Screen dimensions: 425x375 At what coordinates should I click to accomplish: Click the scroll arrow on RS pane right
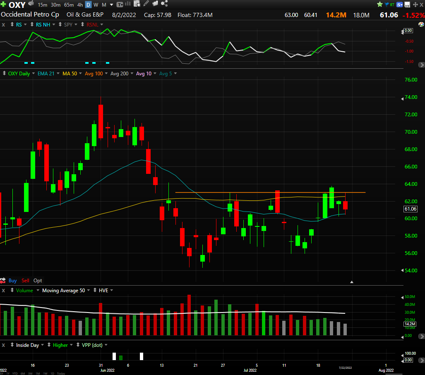(x=421, y=65)
